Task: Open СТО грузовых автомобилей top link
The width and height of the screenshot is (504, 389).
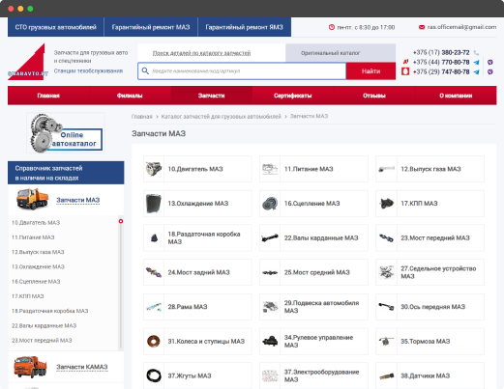Action: 56,27
